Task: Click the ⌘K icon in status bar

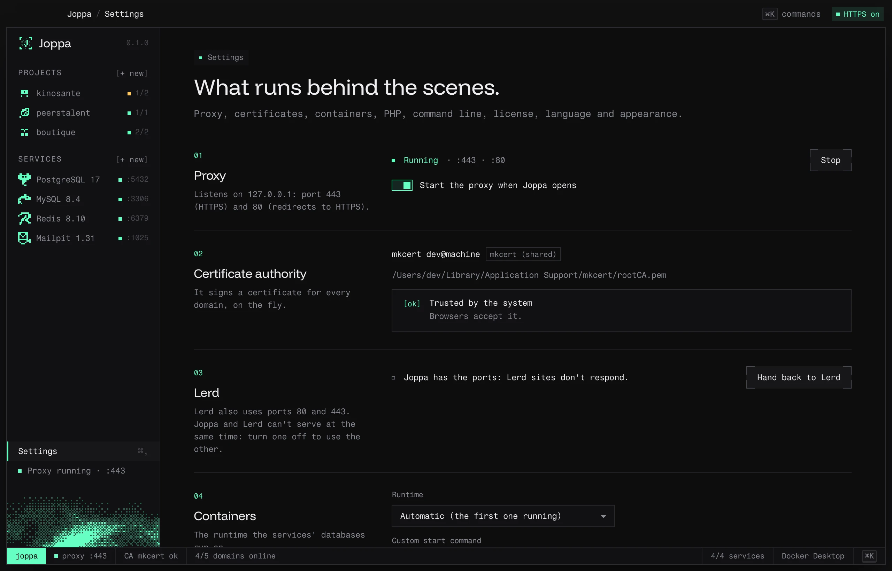Action: [x=869, y=556]
